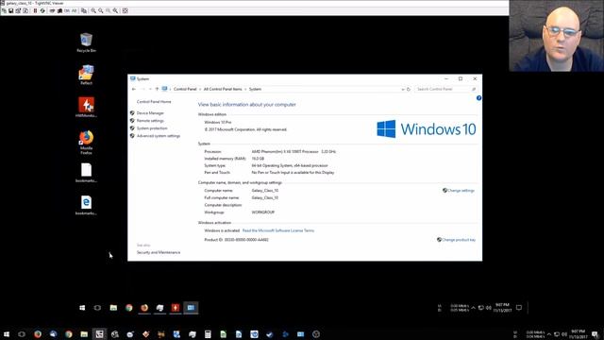The image size is (604, 340).
Task: Click the Change settings link
Action: (x=461, y=191)
